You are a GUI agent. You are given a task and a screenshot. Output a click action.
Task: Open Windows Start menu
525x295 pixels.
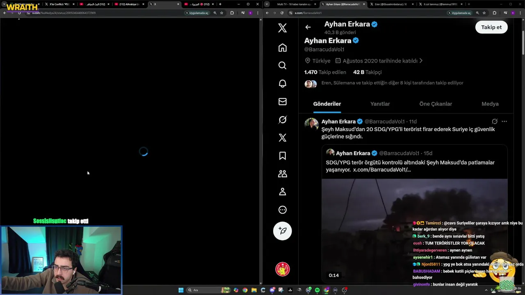pyautogui.click(x=181, y=290)
